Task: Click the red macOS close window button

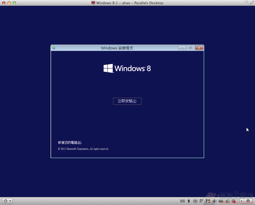Action: [x=3, y=3]
